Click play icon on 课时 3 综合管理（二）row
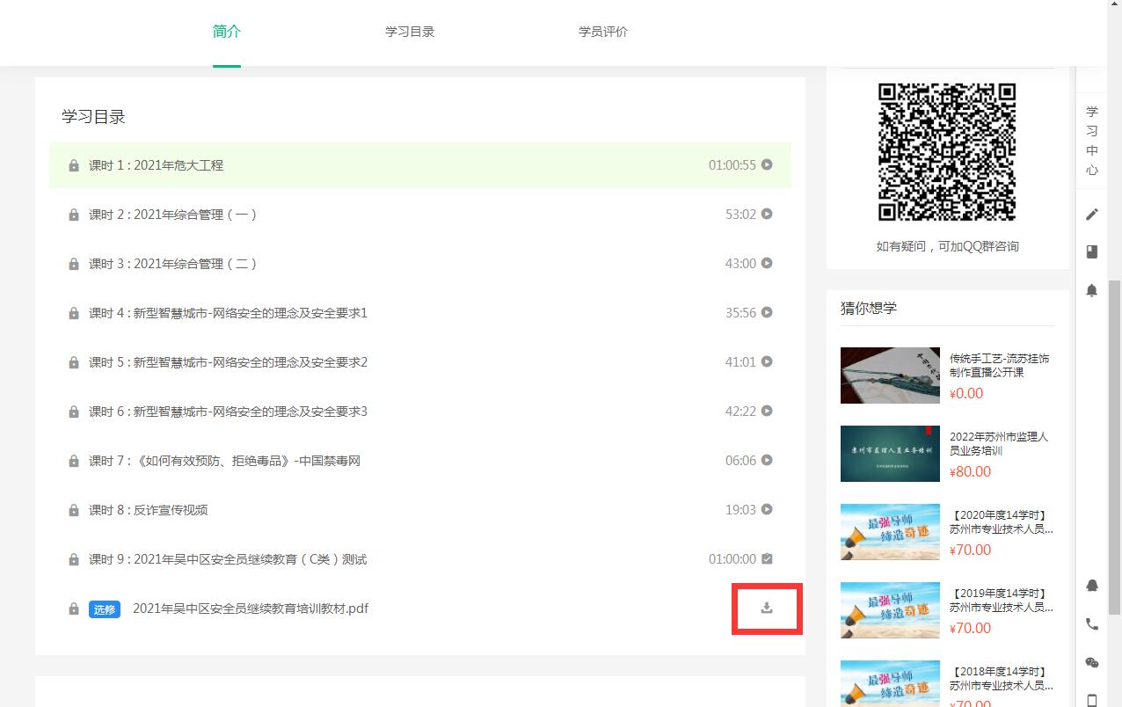 (767, 263)
